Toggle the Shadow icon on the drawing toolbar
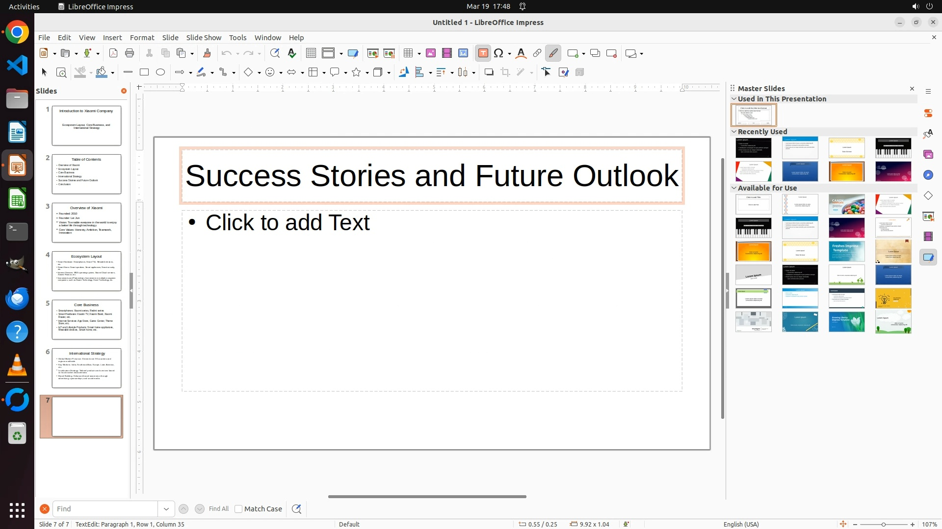Screen dimensions: 942x529 tap(489, 72)
